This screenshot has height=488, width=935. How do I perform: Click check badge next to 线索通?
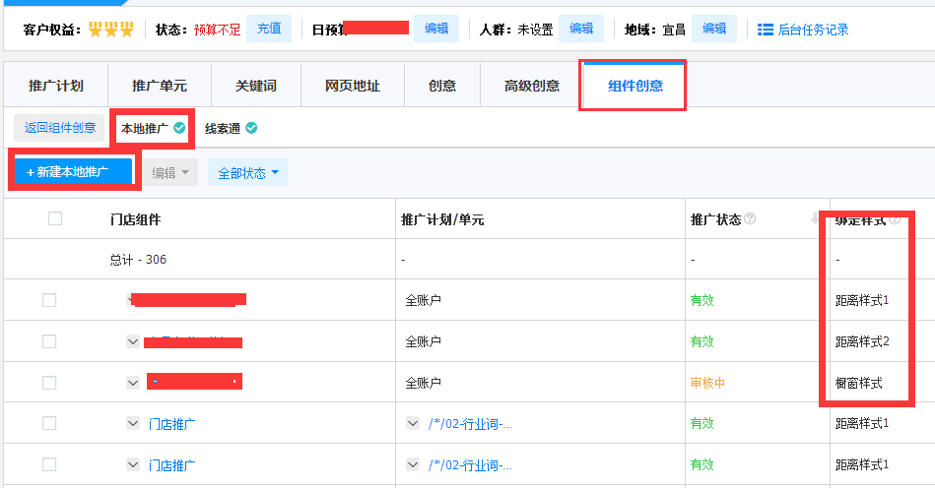point(251,128)
